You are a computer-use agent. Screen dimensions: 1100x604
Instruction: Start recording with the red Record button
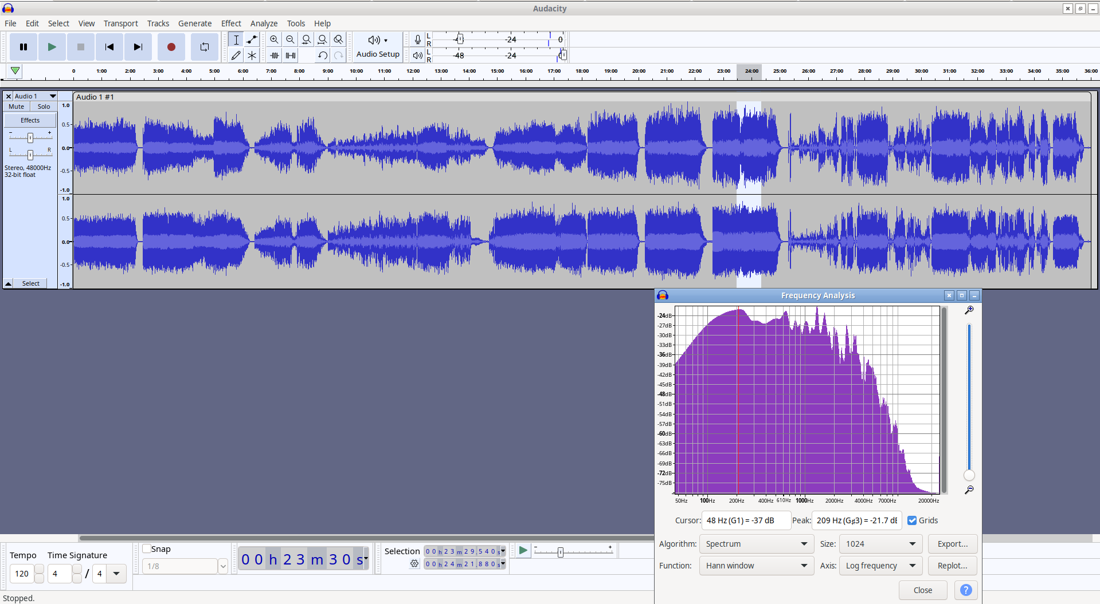click(171, 47)
